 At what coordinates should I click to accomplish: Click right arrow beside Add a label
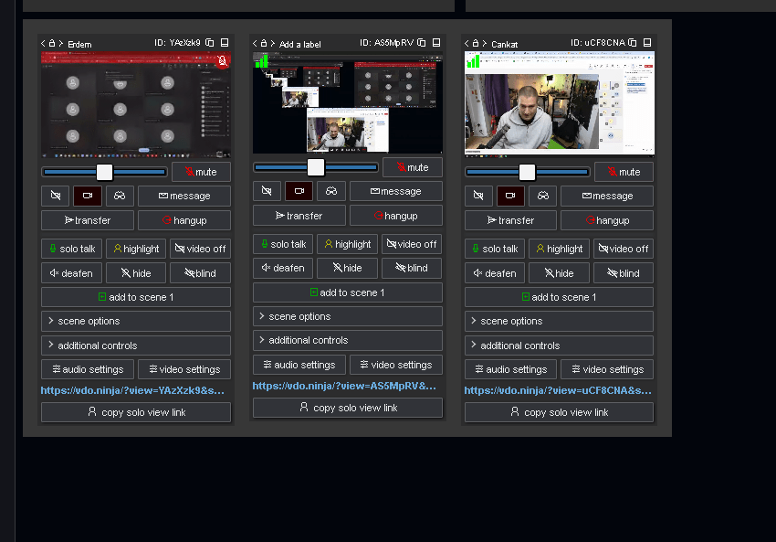(273, 44)
